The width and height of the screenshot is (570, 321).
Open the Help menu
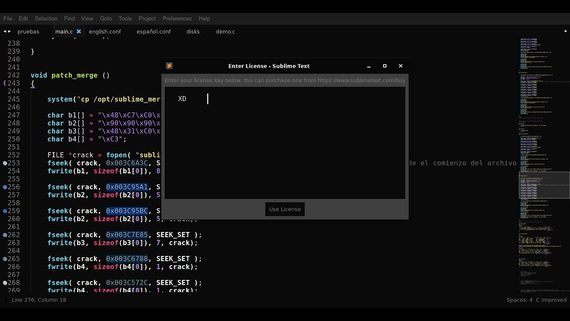pos(204,18)
